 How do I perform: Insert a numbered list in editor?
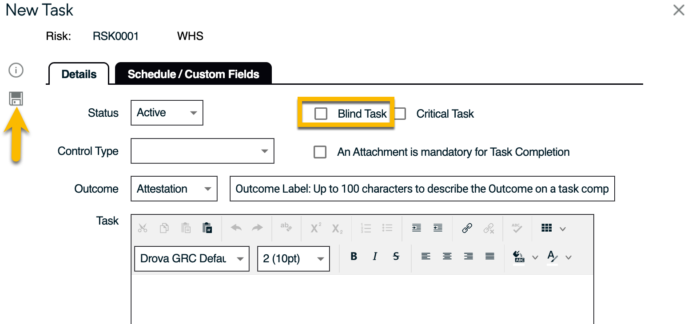pyautogui.click(x=366, y=228)
